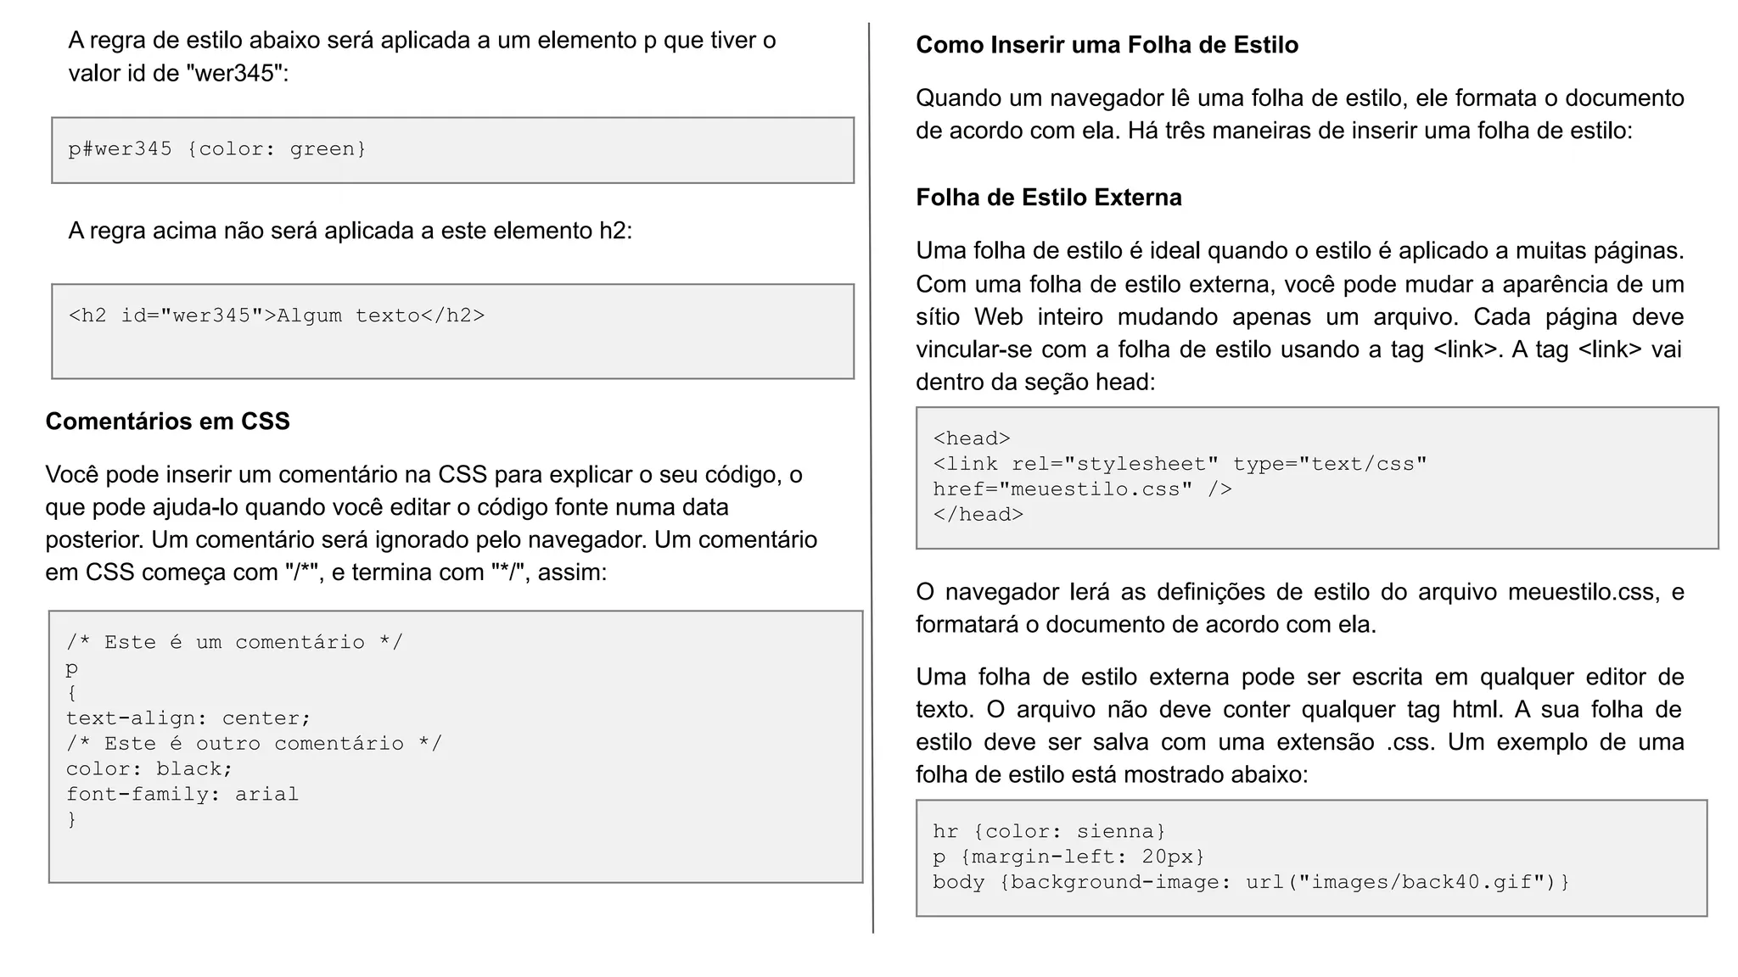This screenshot has width=1738, height=977.
Task: Click the code line 'p#wer345 {color: green}'
Action: click(x=217, y=149)
